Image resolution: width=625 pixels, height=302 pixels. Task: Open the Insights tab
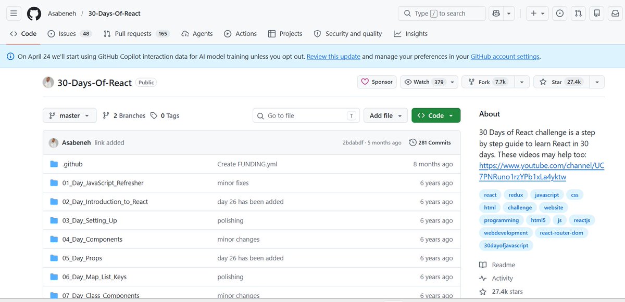[410, 34]
